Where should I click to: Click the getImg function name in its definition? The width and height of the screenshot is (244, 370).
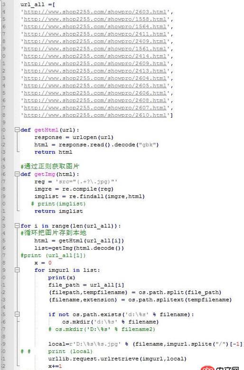[x=45, y=174]
